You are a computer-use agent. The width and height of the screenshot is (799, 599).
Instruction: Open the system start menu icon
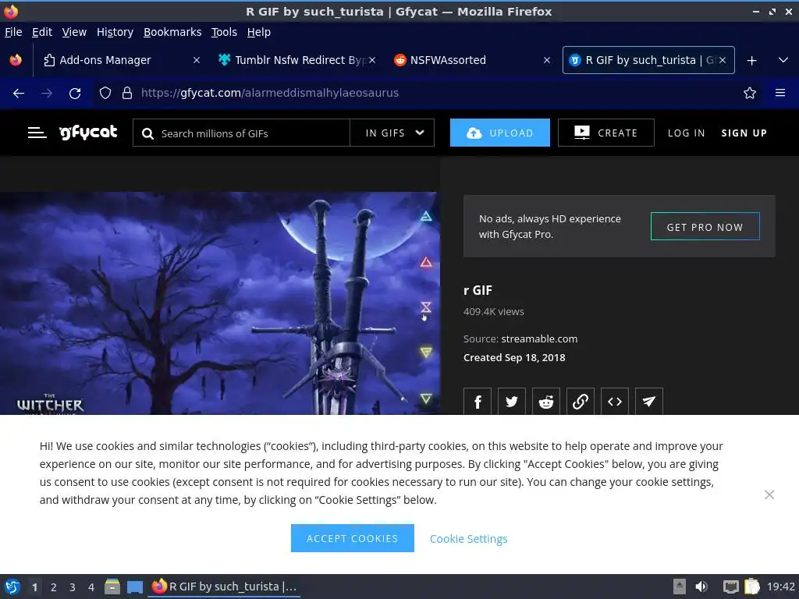pos(12,587)
